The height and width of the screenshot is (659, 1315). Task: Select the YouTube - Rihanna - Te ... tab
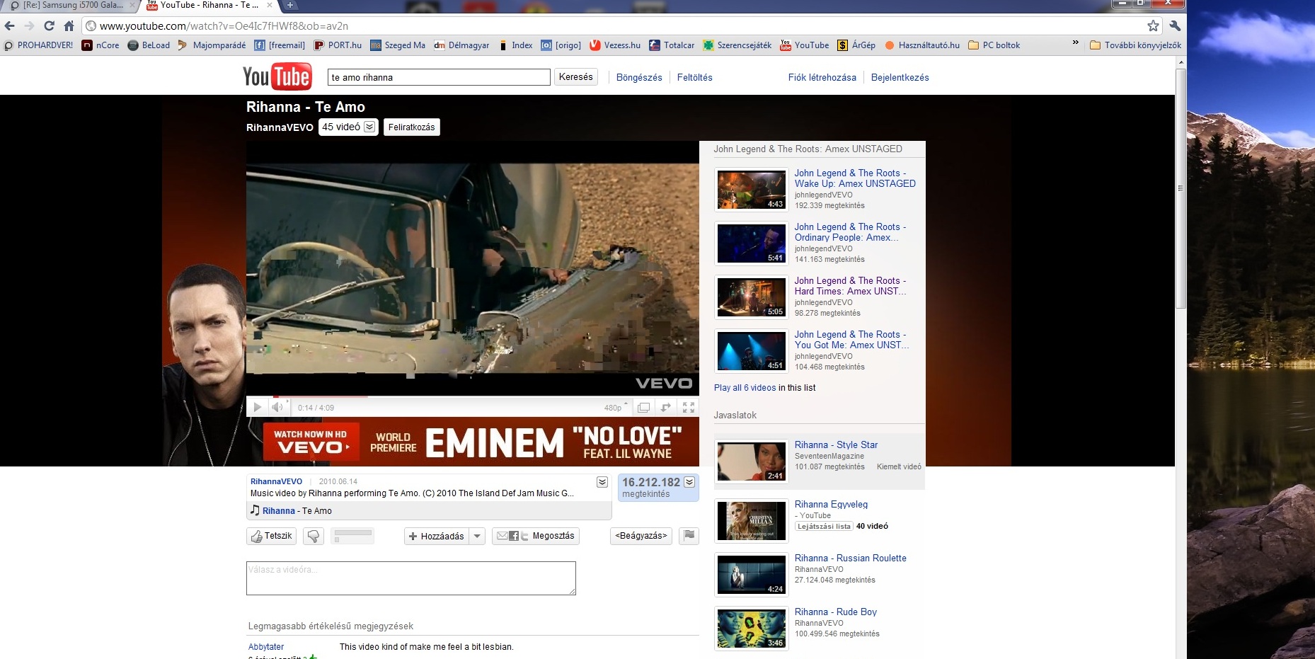(x=209, y=6)
